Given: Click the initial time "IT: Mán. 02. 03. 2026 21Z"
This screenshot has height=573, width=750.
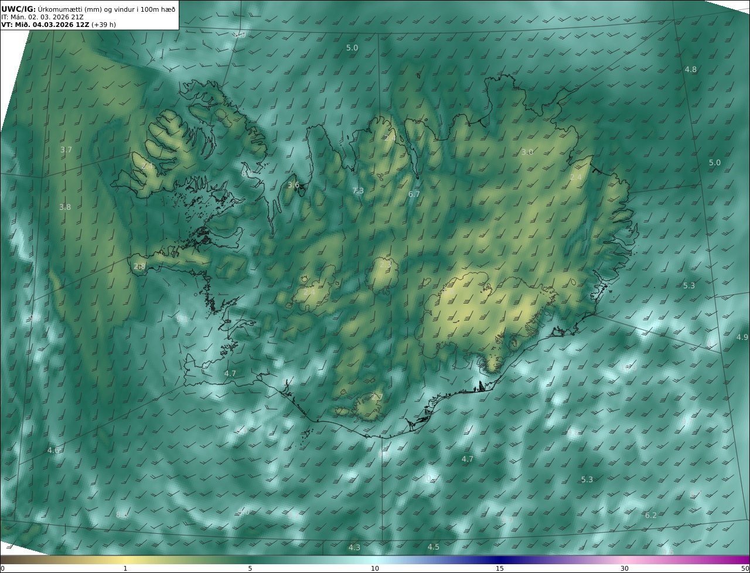Looking at the screenshot, I should pos(43,17).
